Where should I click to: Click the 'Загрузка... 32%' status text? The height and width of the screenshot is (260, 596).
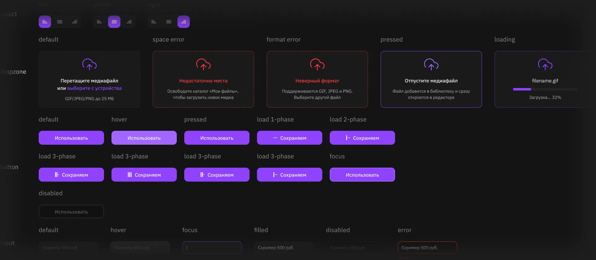coord(545,97)
